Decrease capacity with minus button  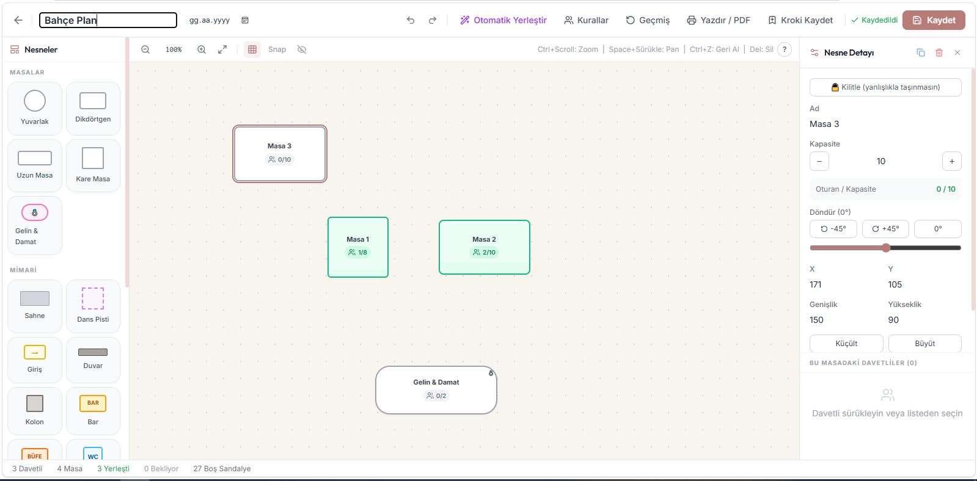tap(819, 161)
